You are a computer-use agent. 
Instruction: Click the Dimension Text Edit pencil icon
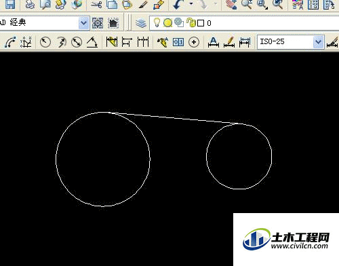tap(229, 42)
